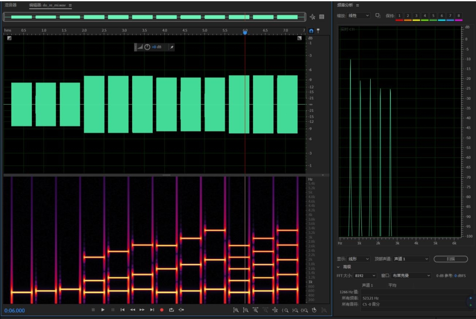
Task: Jump to previous marker with skip-back button
Action: 123,310
